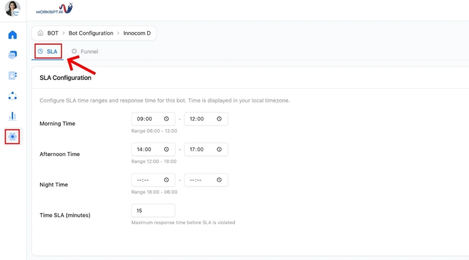Focus the empty Night Time end field

[x=206, y=180]
